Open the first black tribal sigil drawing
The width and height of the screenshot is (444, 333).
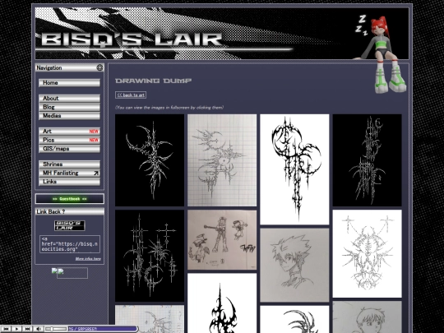tap(150, 160)
